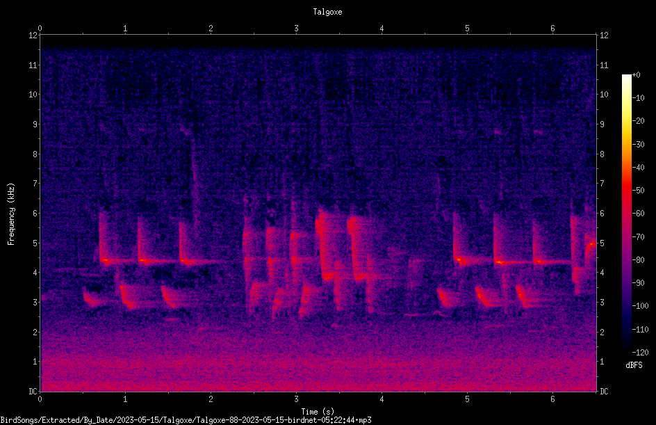Click the 1 kHz right axis tick label
656x425 pixels.
602,362
